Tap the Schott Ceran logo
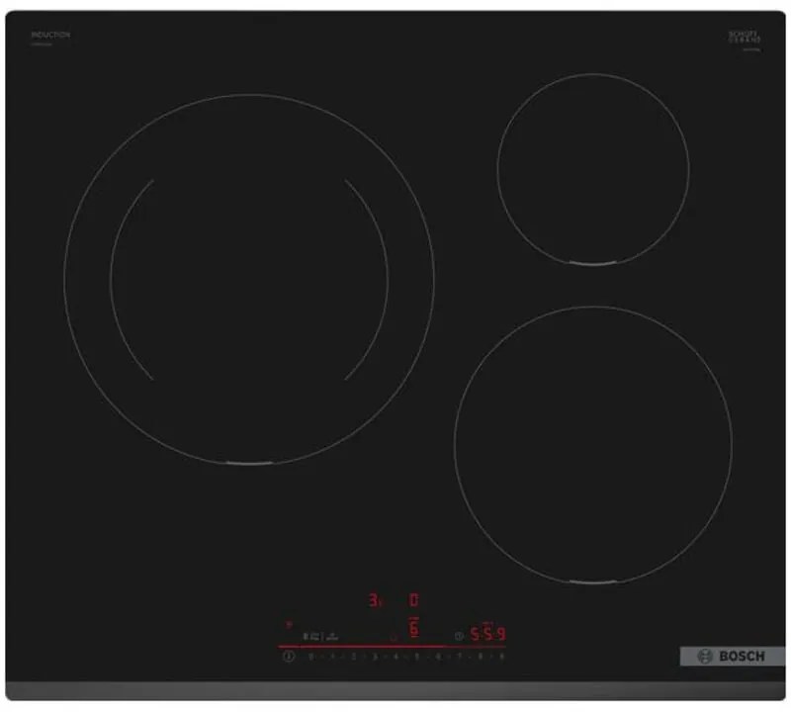 click(x=744, y=39)
